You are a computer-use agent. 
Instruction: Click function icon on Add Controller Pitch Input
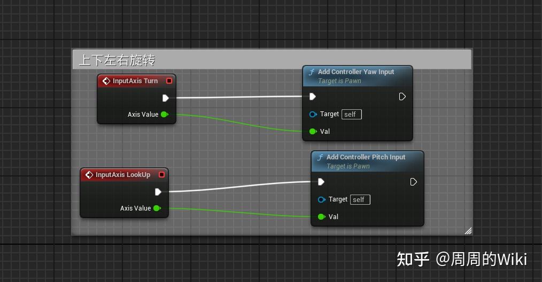(320, 157)
